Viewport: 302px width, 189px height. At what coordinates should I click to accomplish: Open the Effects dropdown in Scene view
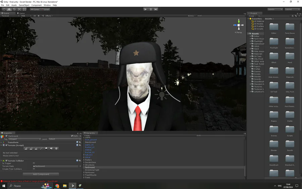click(x=49, y=16)
